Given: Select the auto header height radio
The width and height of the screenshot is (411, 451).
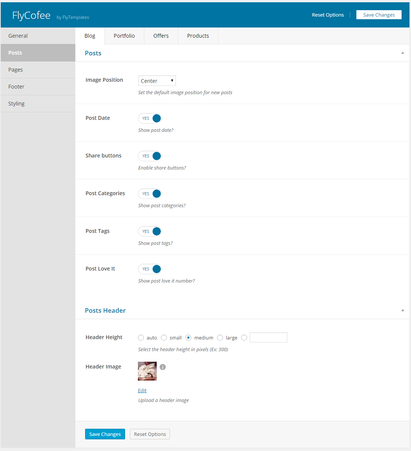Looking at the screenshot, I should click(x=141, y=338).
